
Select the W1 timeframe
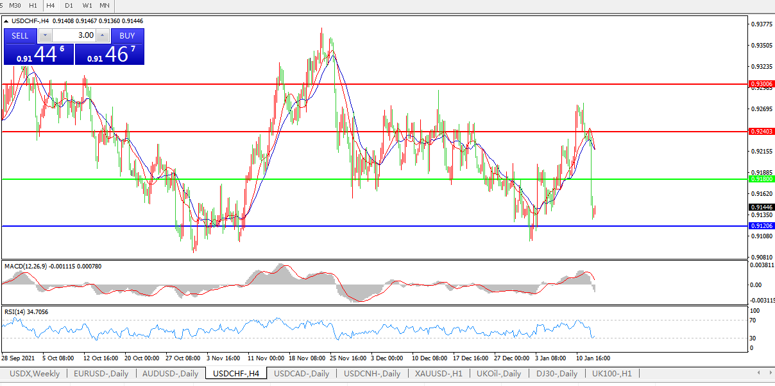tap(87, 5)
